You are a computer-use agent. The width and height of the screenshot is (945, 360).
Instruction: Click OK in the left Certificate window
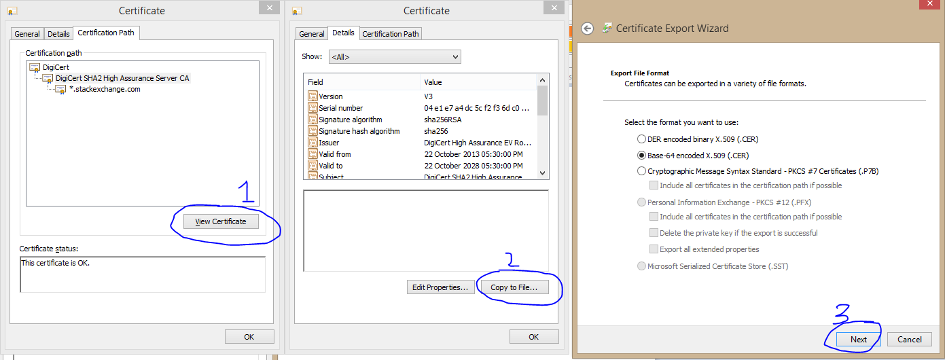249,337
